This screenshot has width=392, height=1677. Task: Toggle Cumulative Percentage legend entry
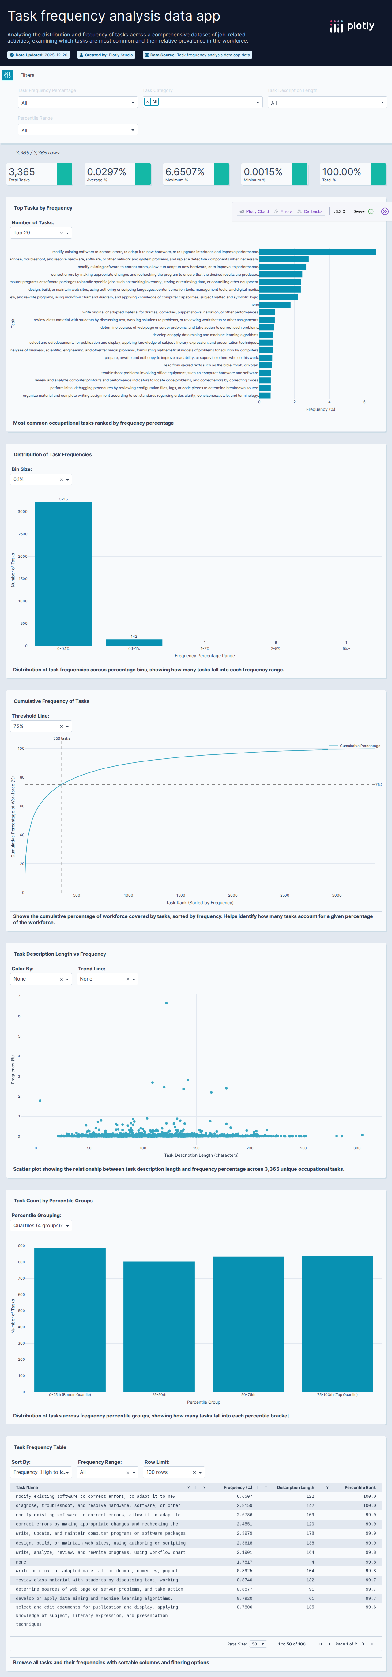click(355, 746)
